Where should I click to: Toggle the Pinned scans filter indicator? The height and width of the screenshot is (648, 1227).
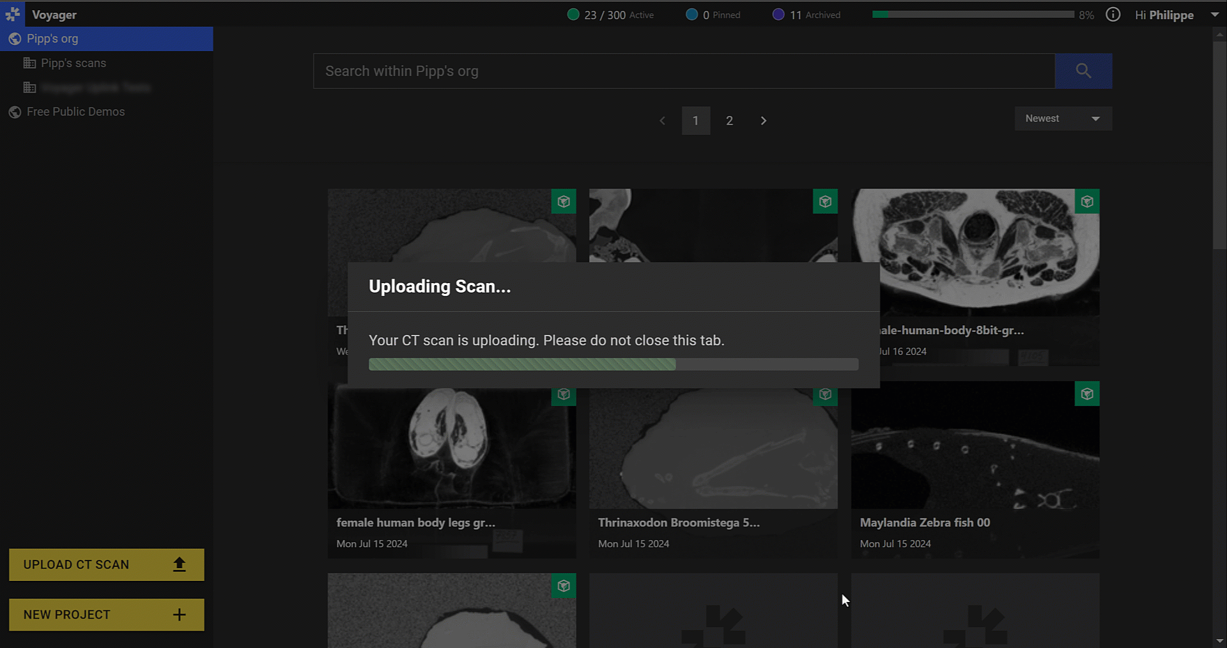pos(691,15)
